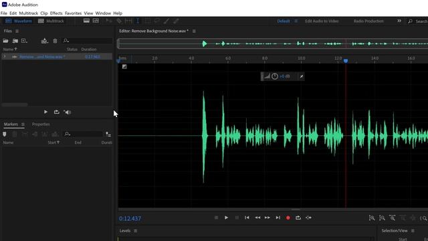The width and height of the screenshot is (428, 241).
Task: Sort markers by End column
Action: [x=78, y=143]
